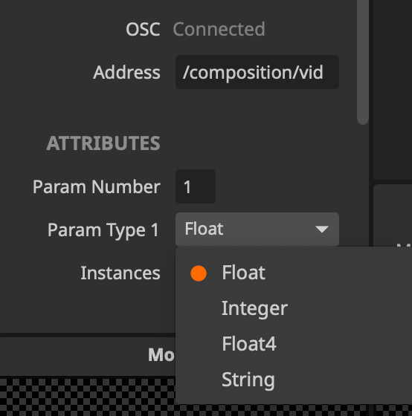Click the OSC label
This screenshot has width=412, height=416.
143,29
